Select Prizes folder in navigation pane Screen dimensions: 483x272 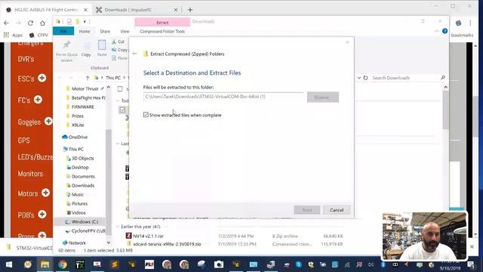click(77, 116)
